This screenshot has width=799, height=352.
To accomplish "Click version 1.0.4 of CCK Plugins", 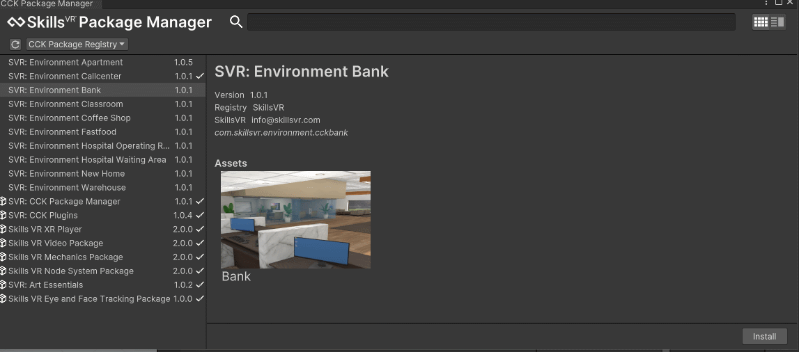I will click(x=183, y=215).
